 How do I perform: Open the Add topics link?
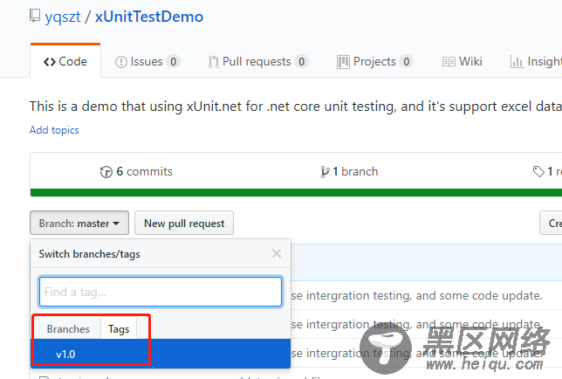54,130
